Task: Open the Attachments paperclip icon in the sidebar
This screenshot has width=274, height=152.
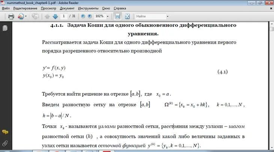Action: 5,143
